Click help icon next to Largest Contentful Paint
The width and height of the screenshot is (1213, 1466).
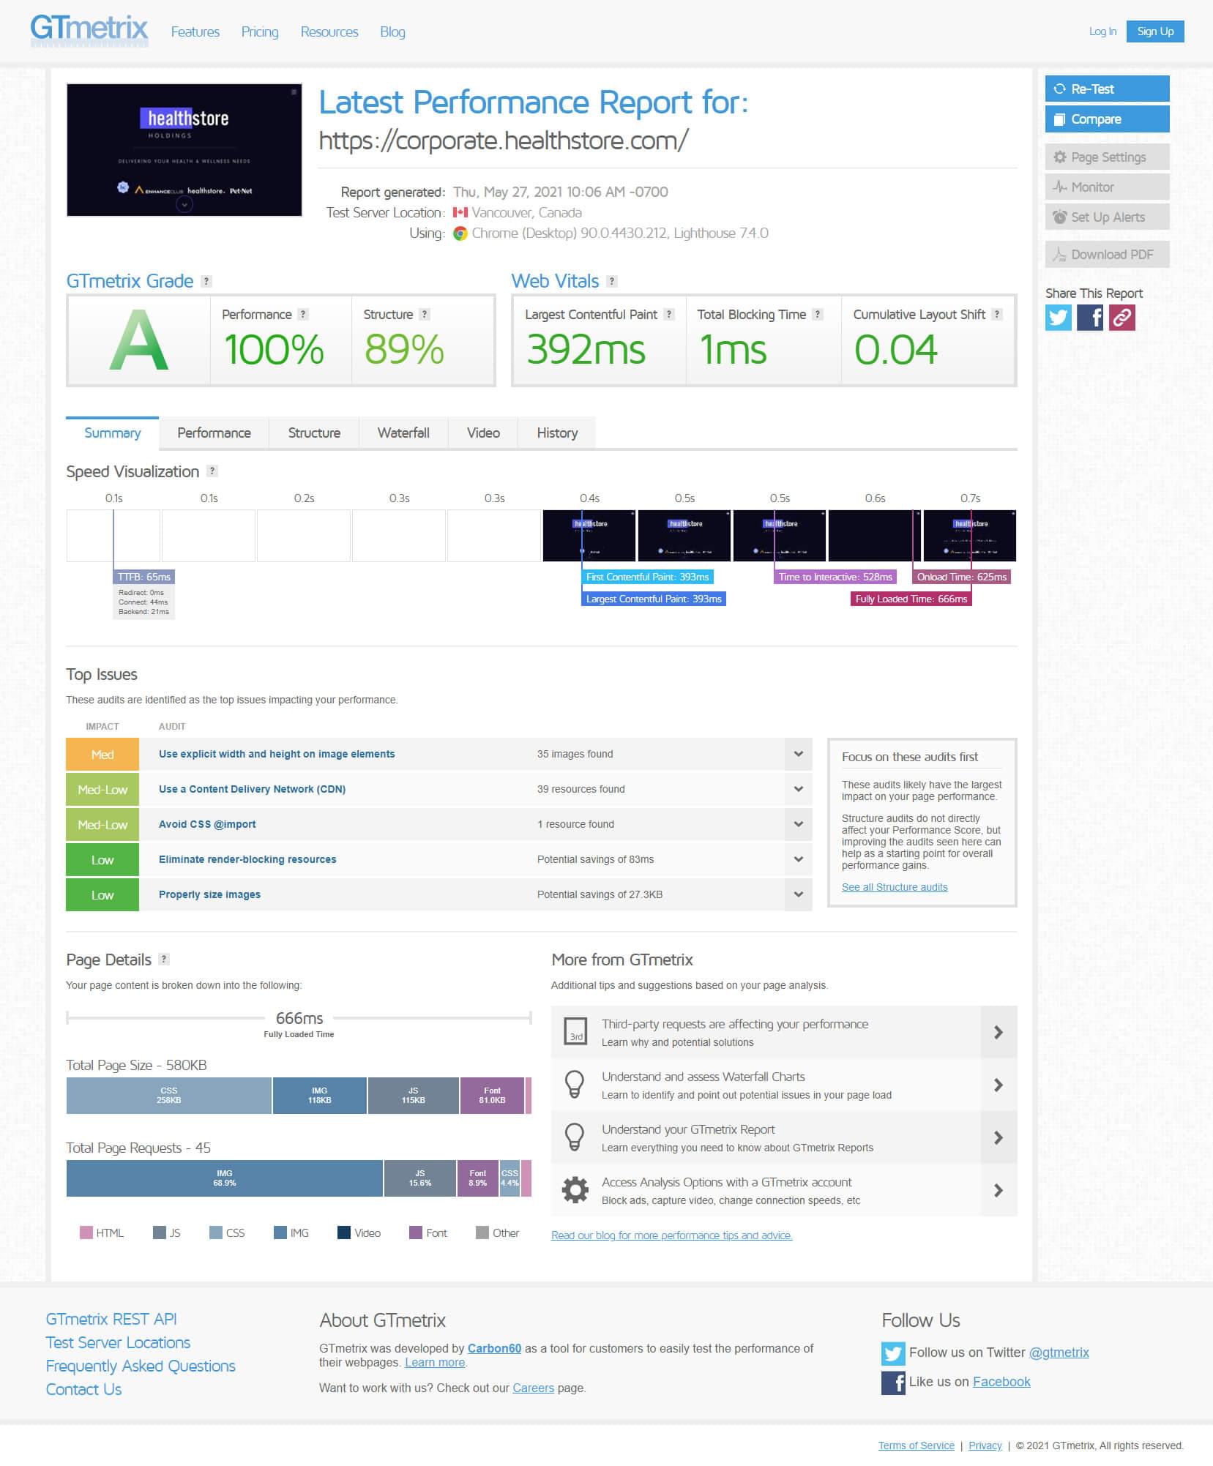pos(668,314)
